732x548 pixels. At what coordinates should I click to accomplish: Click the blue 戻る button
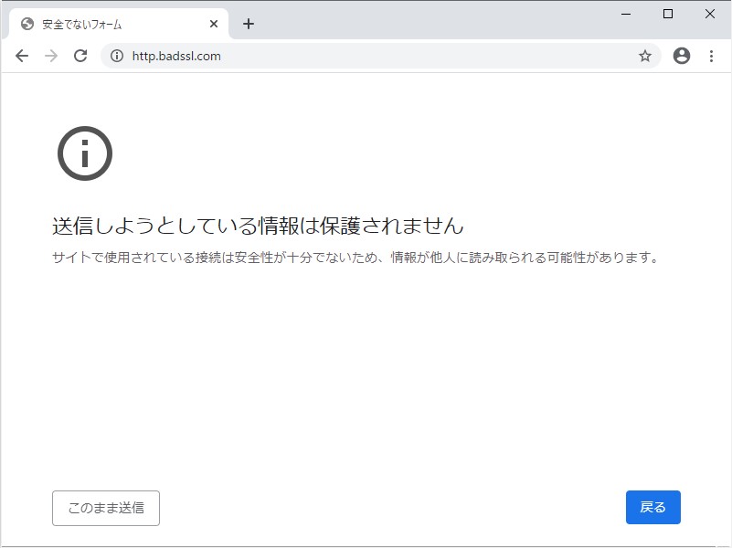click(652, 507)
